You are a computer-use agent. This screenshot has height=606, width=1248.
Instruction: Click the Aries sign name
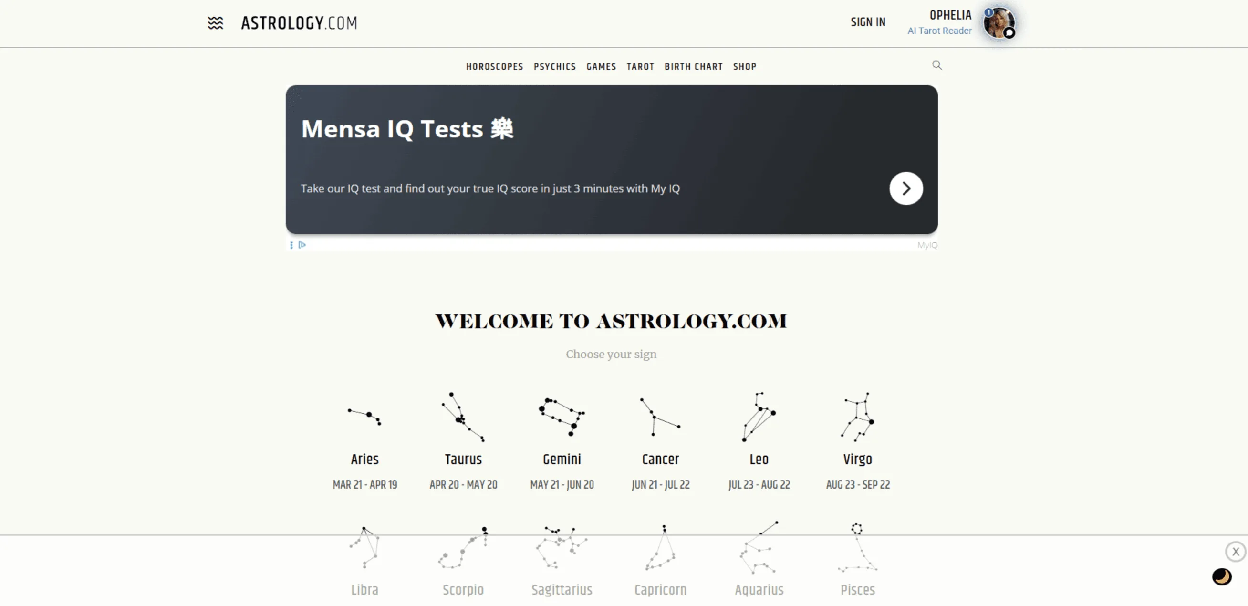pyautogui.click(x=364, y=459)
